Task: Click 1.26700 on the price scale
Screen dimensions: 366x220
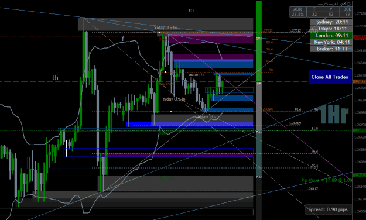Action: pyautogui.click(x=360, y=88)
